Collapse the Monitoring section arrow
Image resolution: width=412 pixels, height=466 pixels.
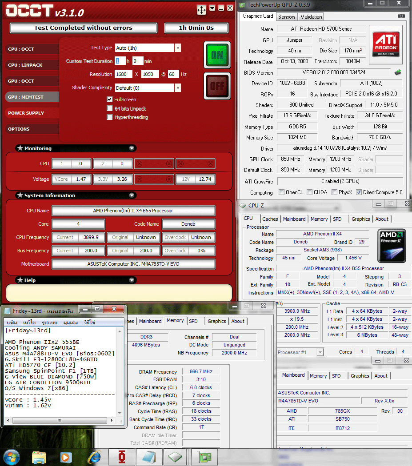coord(132,148)
